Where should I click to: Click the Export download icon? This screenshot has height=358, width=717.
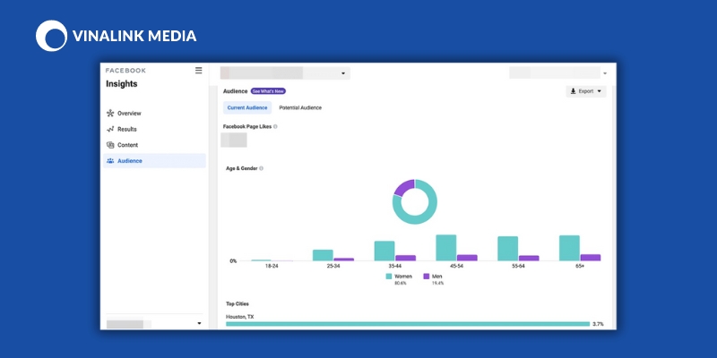click(573, 91)
